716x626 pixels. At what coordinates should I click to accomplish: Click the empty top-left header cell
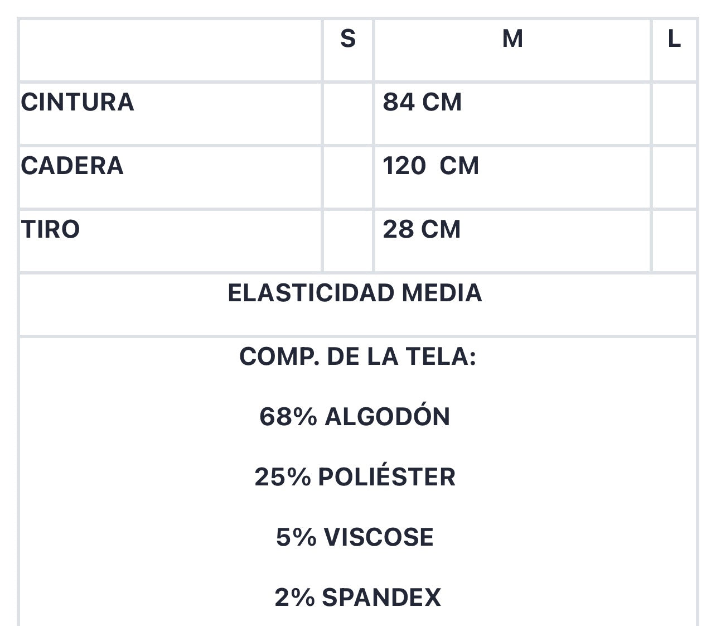tap(171, 50)
